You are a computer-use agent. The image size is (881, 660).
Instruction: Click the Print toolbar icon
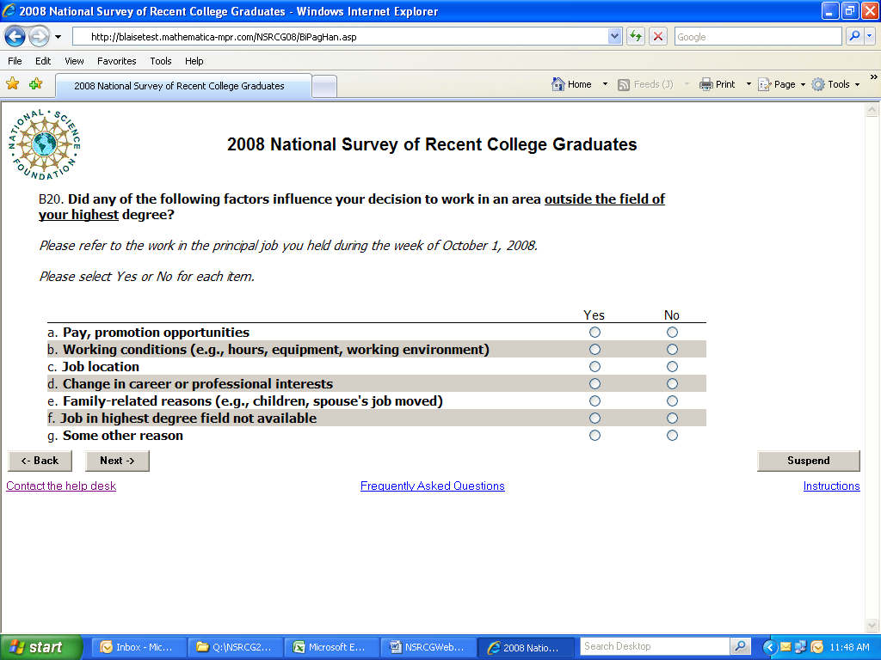705,84
